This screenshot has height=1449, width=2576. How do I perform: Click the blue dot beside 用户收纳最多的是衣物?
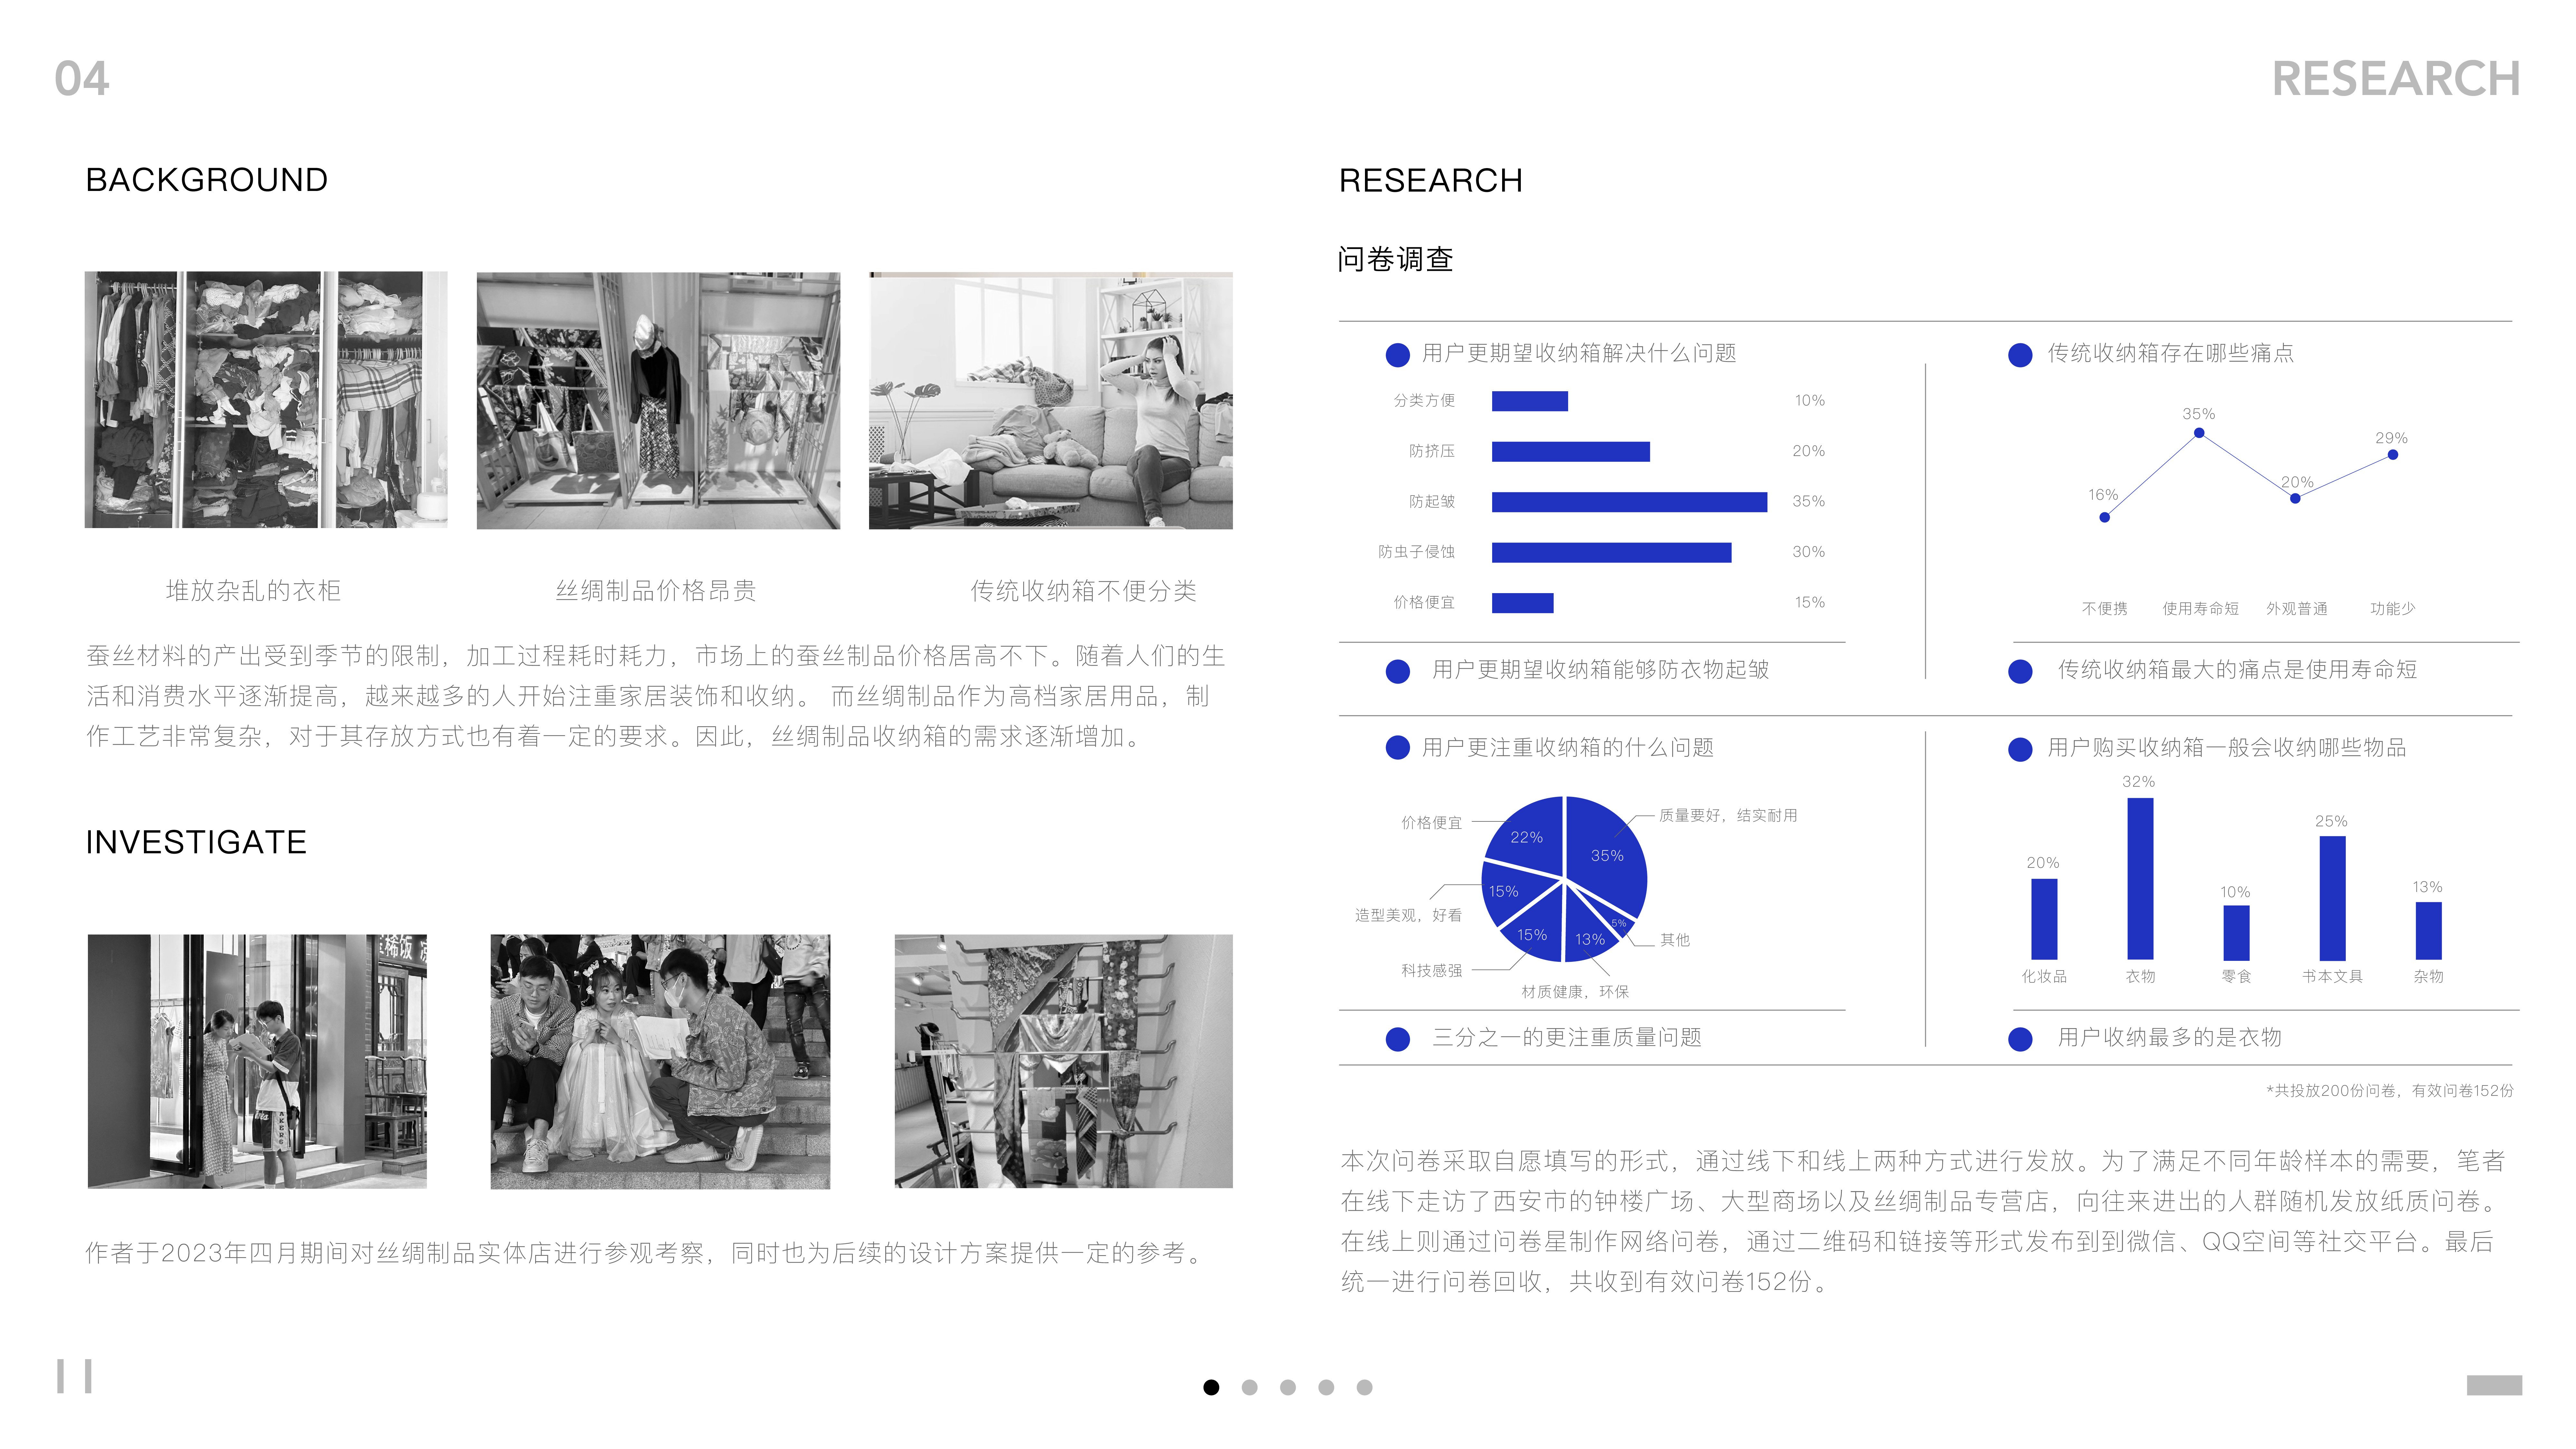tap(2020, 1039)
